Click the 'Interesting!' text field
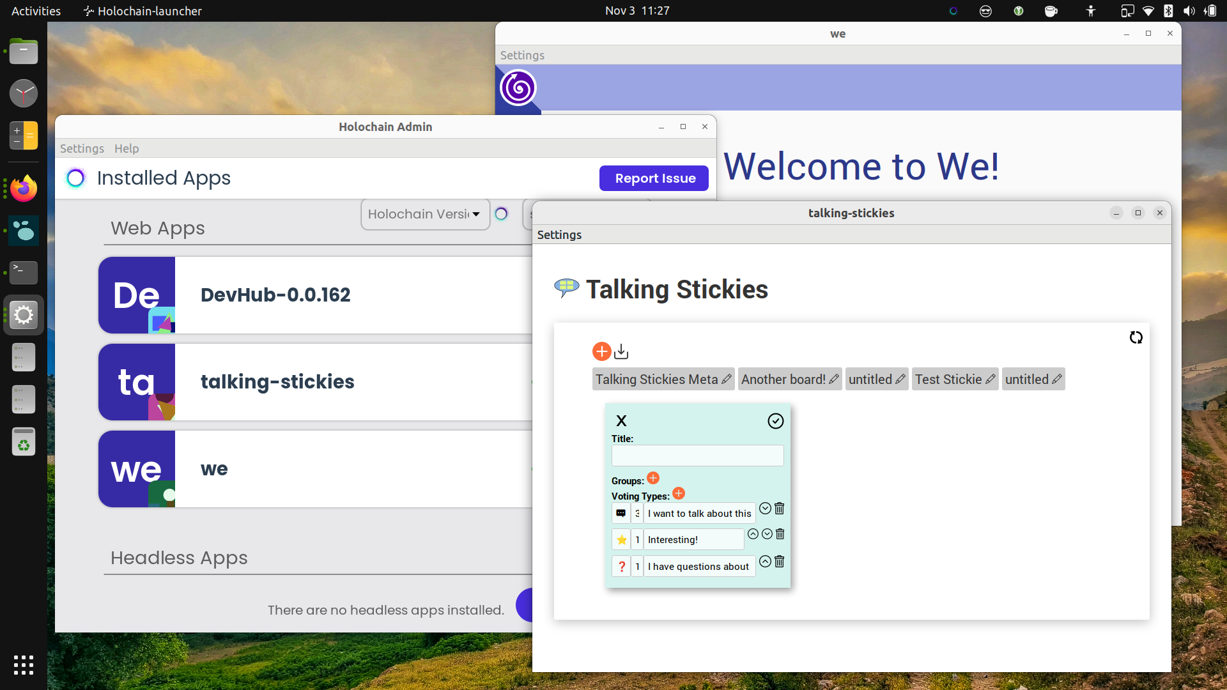 coord(693,540)
